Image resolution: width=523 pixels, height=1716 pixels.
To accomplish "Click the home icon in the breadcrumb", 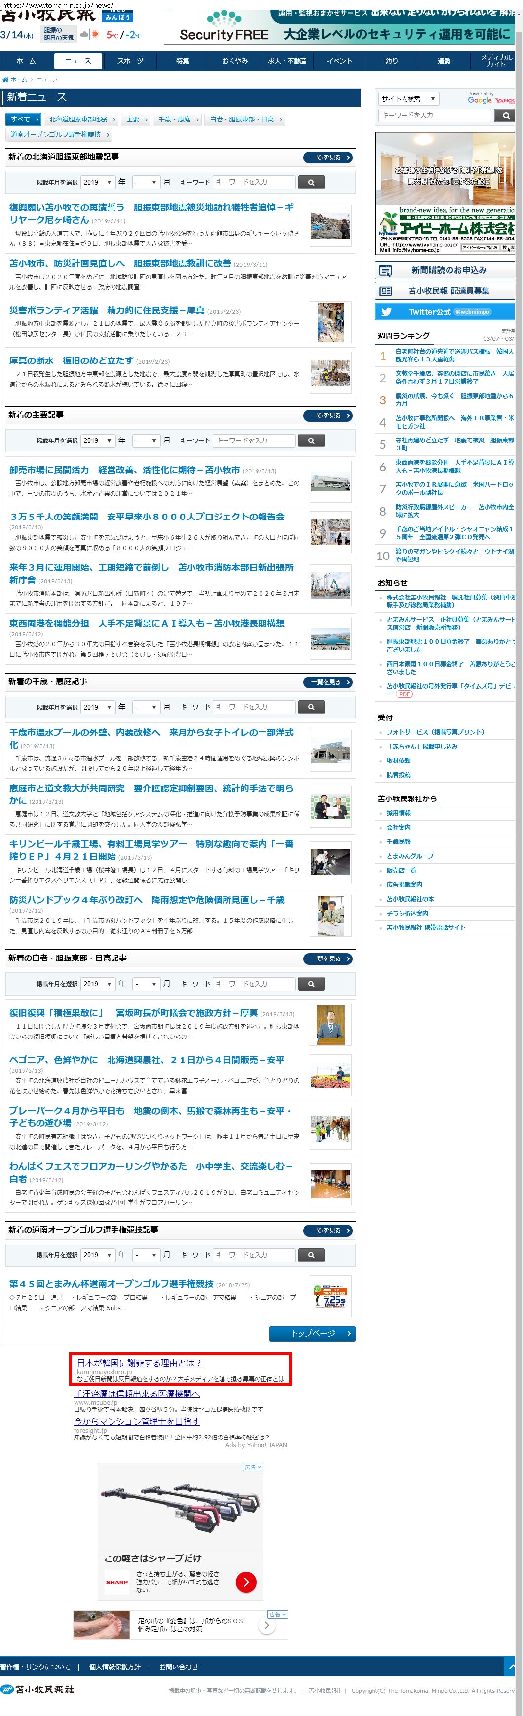I will (5, 80).
